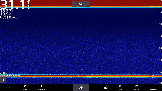This screenshot has width=162, height=91.
Task: Tap the 31.1 ft depth readout
Action: click(x=15, y=4)
